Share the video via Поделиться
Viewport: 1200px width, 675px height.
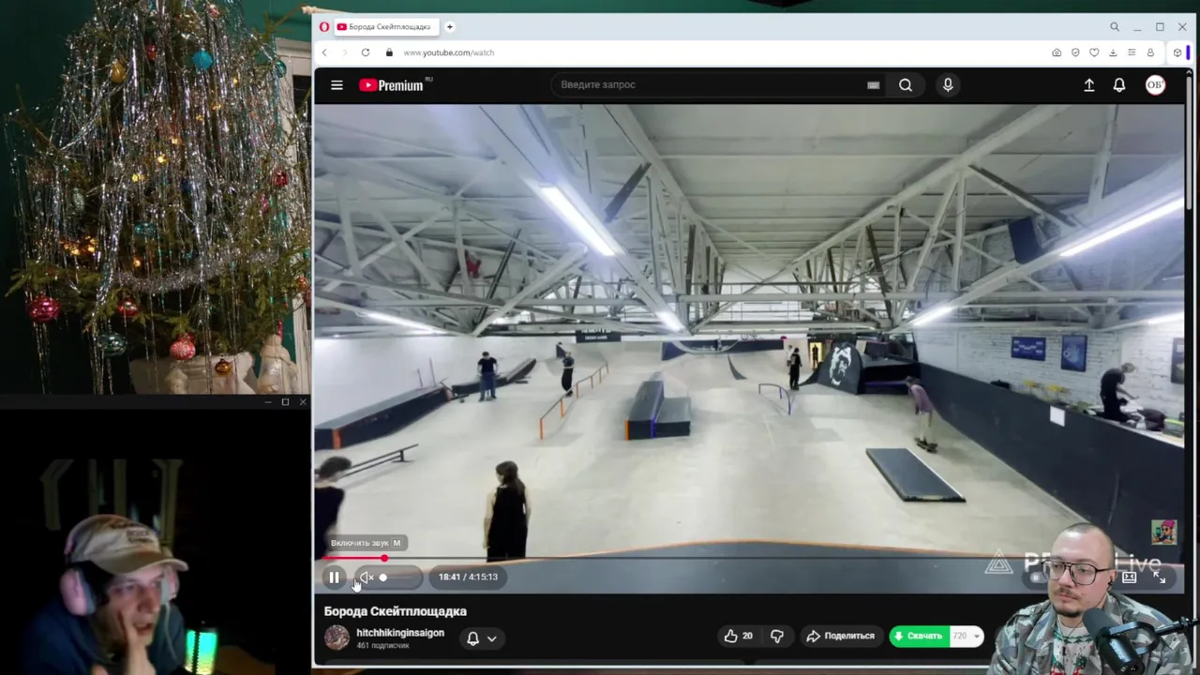(x=840, y=636)
